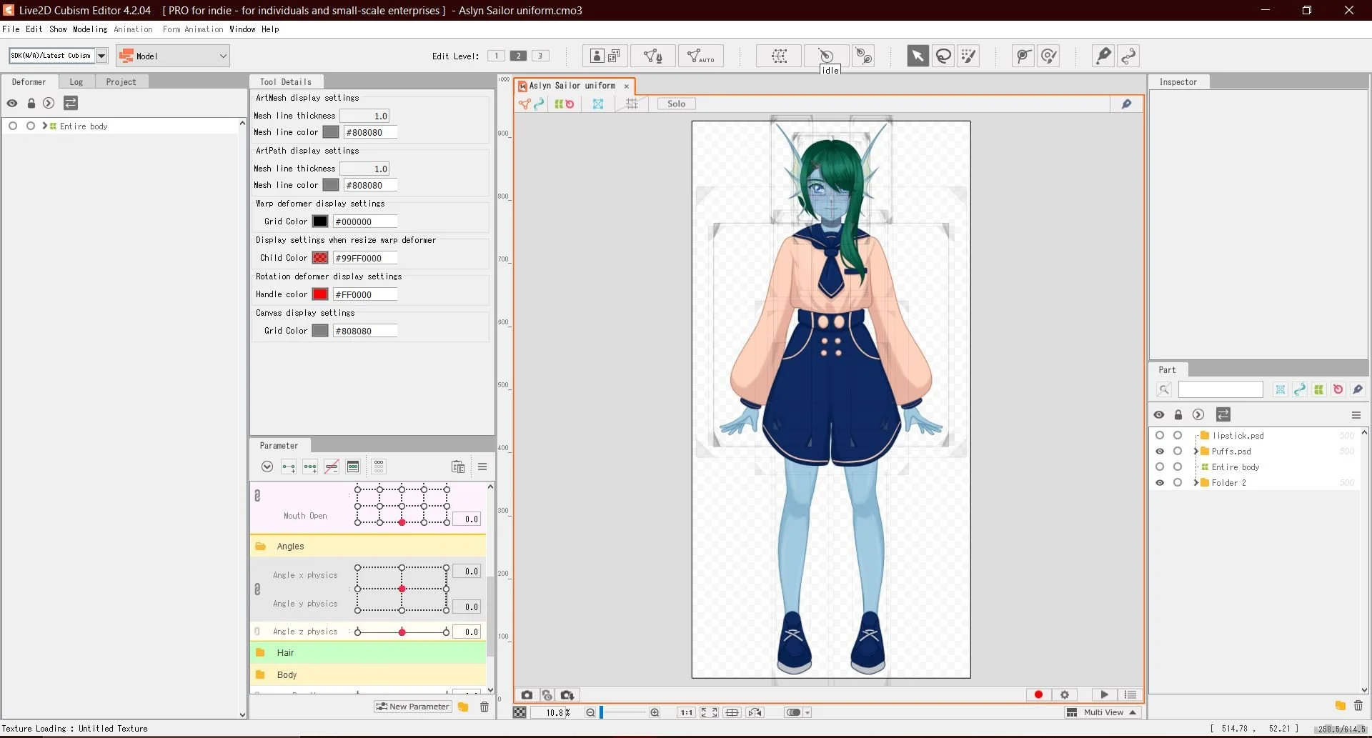Click the canvas camera snapshot icon
Image resolution: width=1372 pixels, height=738 pixels.
tap(527, 695)
